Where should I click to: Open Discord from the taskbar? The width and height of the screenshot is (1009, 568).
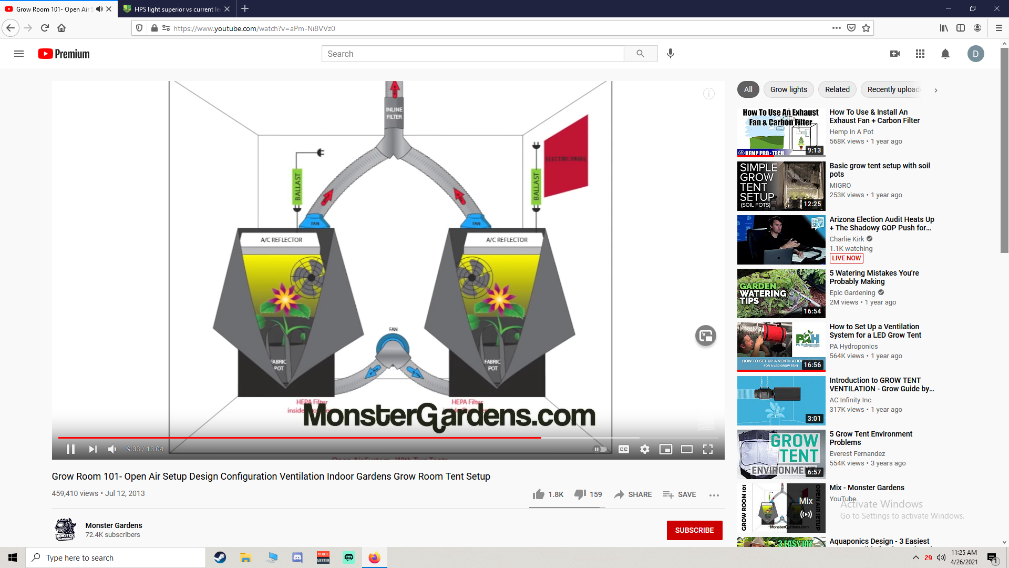pos(297,557)
